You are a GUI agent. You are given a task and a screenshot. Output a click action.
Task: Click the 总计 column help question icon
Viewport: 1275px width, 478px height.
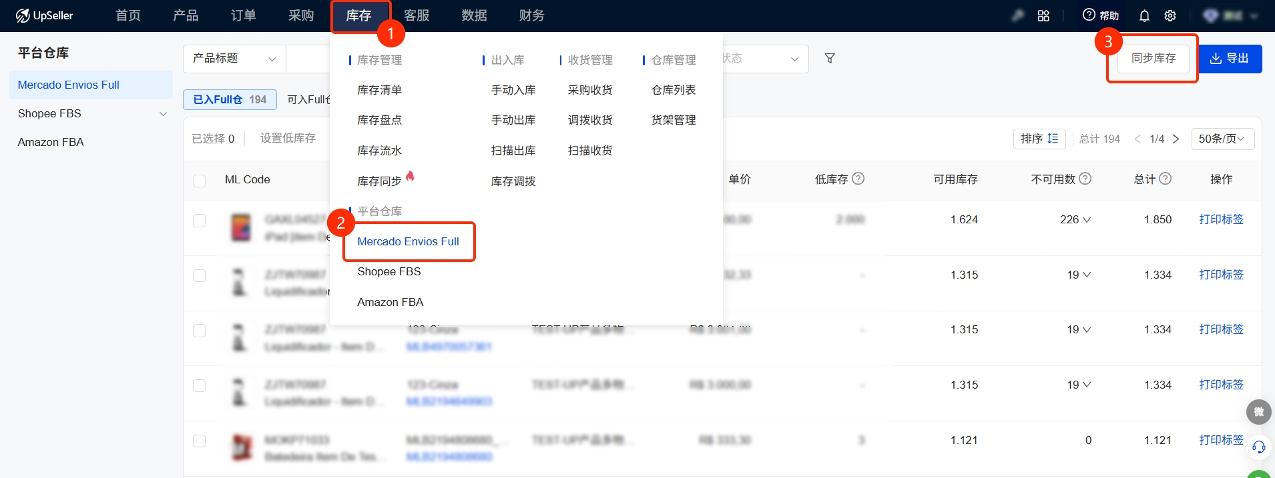(x=1166, y=179)
